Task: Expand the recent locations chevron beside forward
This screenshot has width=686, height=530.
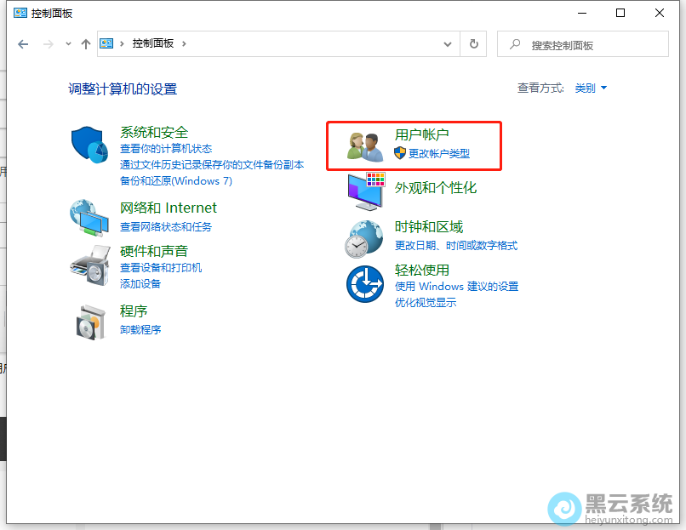Action: point(68,44)
